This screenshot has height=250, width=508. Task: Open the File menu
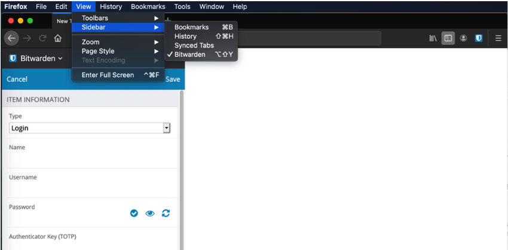(x=41, y=7)
